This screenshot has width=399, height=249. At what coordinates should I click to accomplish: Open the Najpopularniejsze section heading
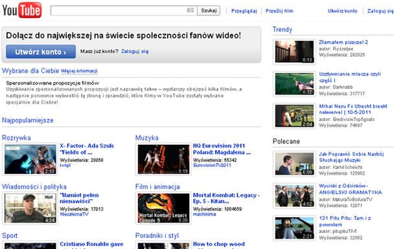(28, 120)
